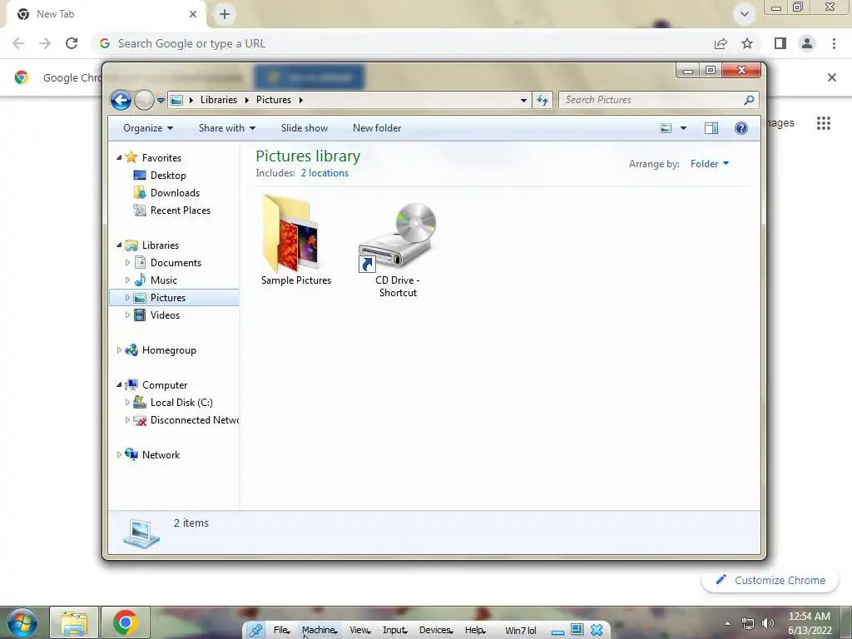Open Chrome's three-dot menu
Screen dimensions: 852x639
point(834,43)
